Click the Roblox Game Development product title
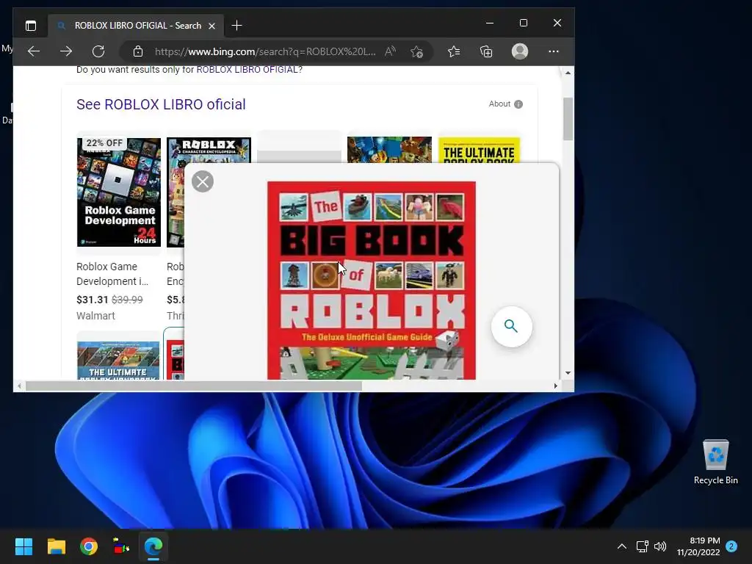Viewport: 752px width, 564px height. coord(112,274)
